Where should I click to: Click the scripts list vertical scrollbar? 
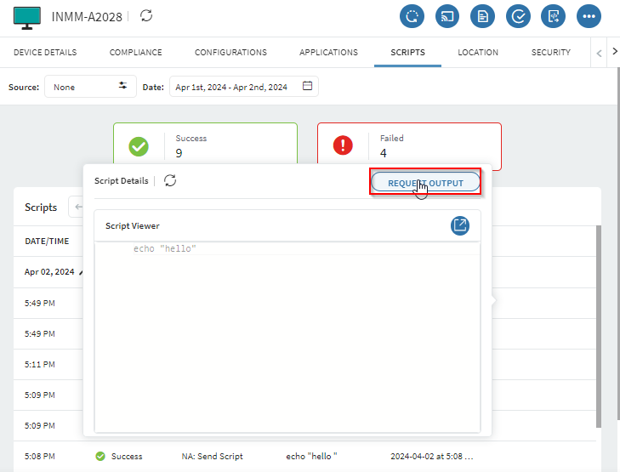tap(599, 323)
